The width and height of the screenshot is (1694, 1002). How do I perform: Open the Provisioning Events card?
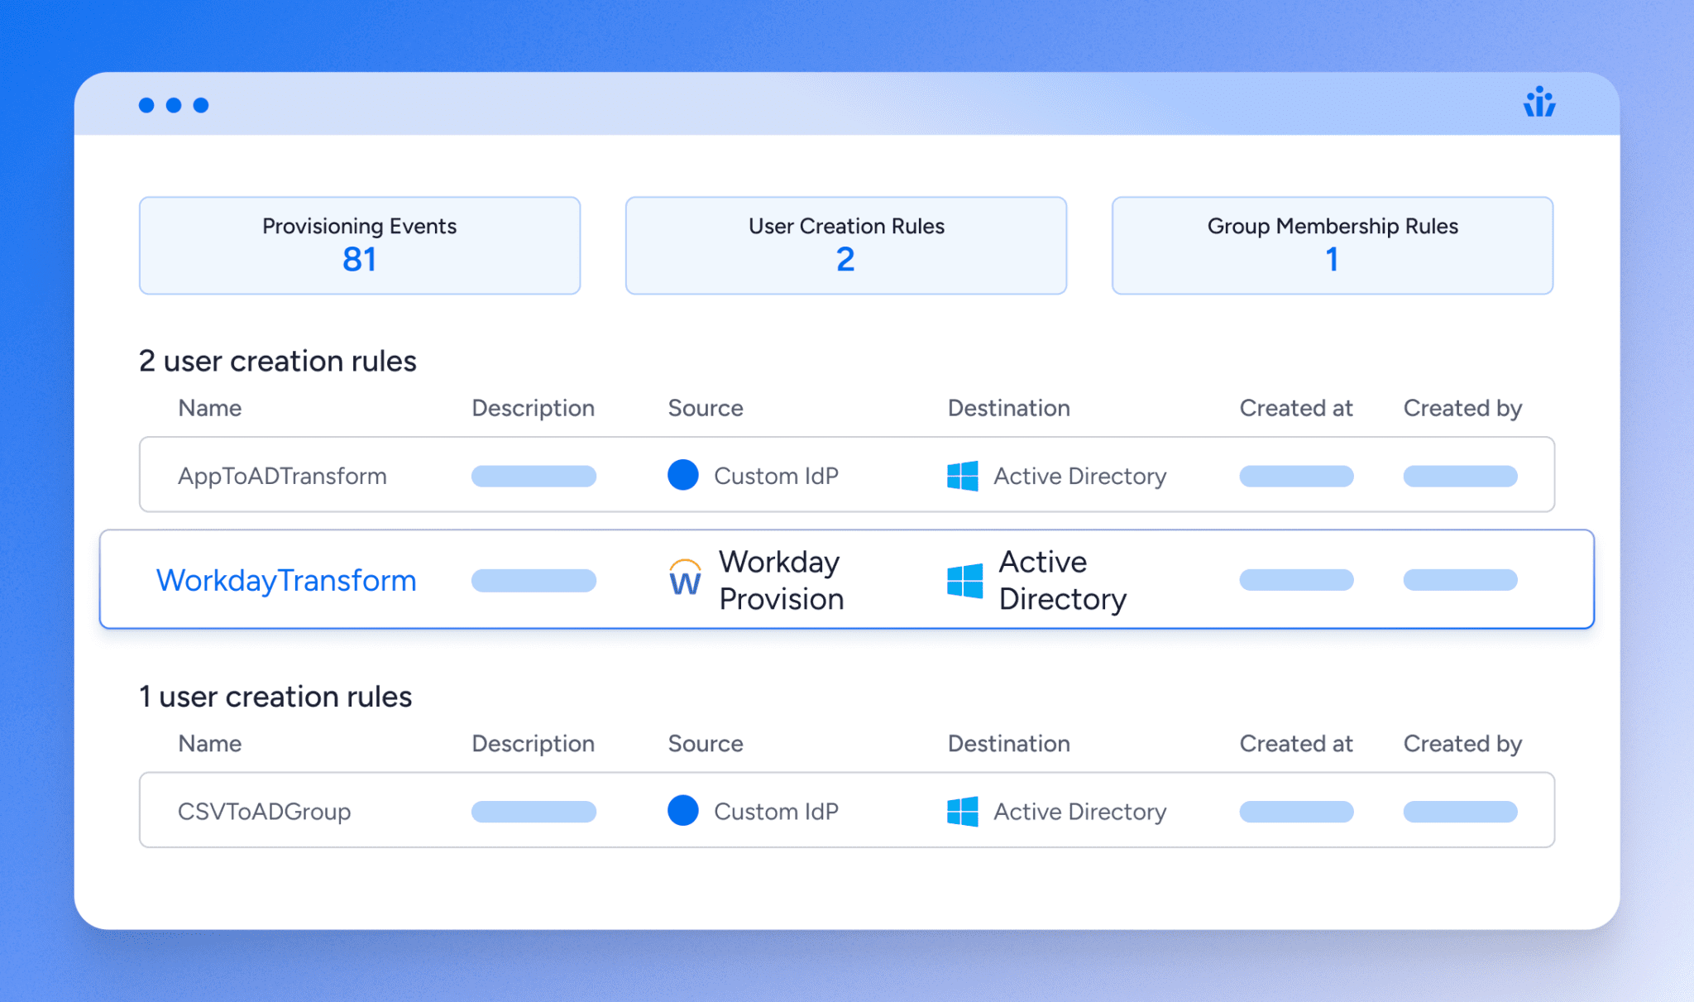pyautogui.click(x=360, y=245)
